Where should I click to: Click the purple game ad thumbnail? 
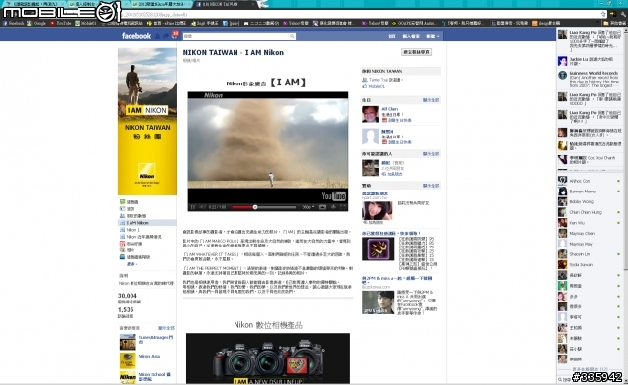tap(378, 248)
